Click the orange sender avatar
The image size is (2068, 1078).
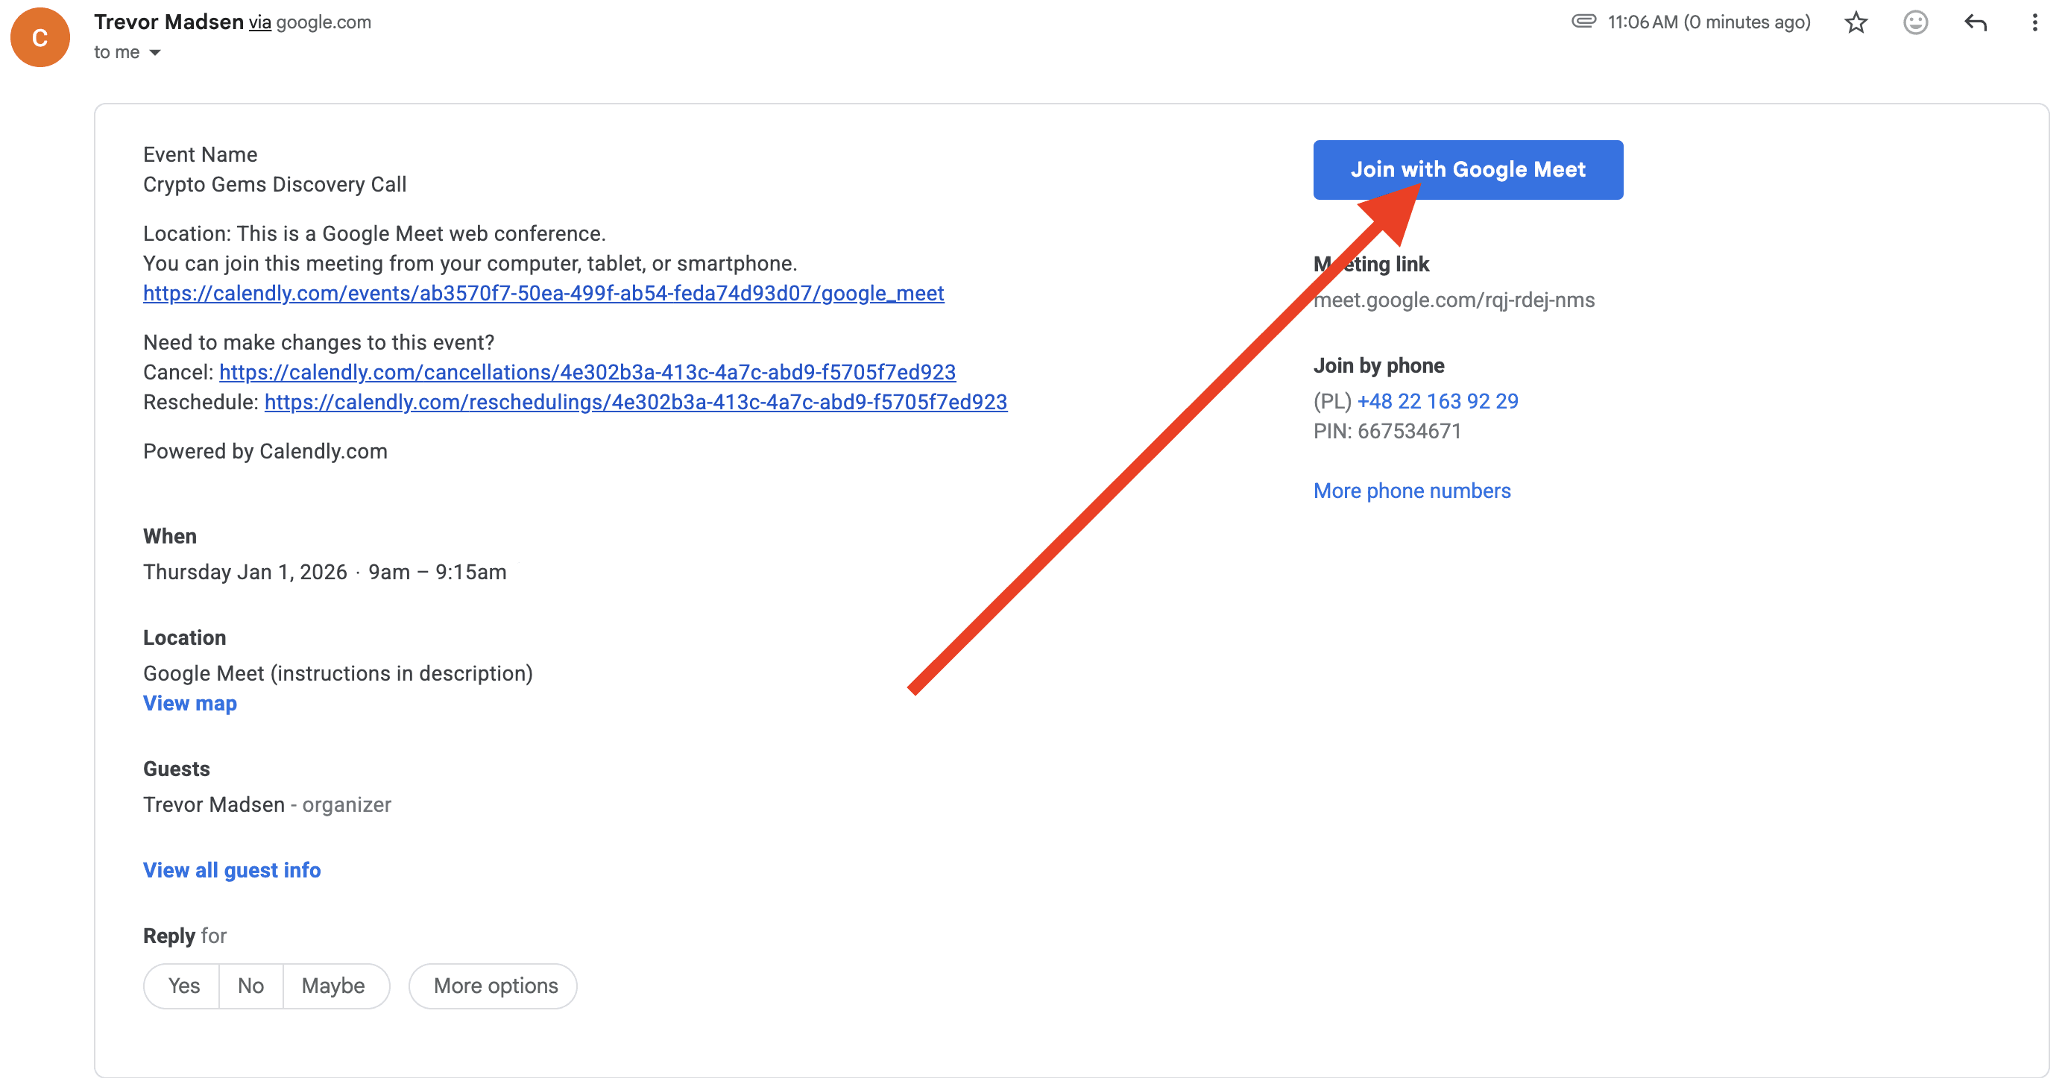tap(40, 37)
